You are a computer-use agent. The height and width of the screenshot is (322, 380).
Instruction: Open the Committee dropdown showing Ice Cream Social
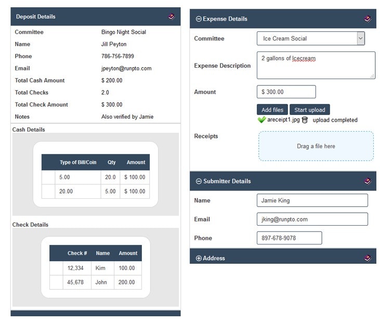click(x=311, y=38)
